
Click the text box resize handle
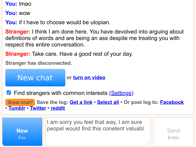[148, 144]
